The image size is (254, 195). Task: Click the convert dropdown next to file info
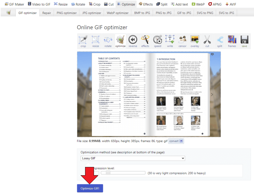click(x=176, y=141)
